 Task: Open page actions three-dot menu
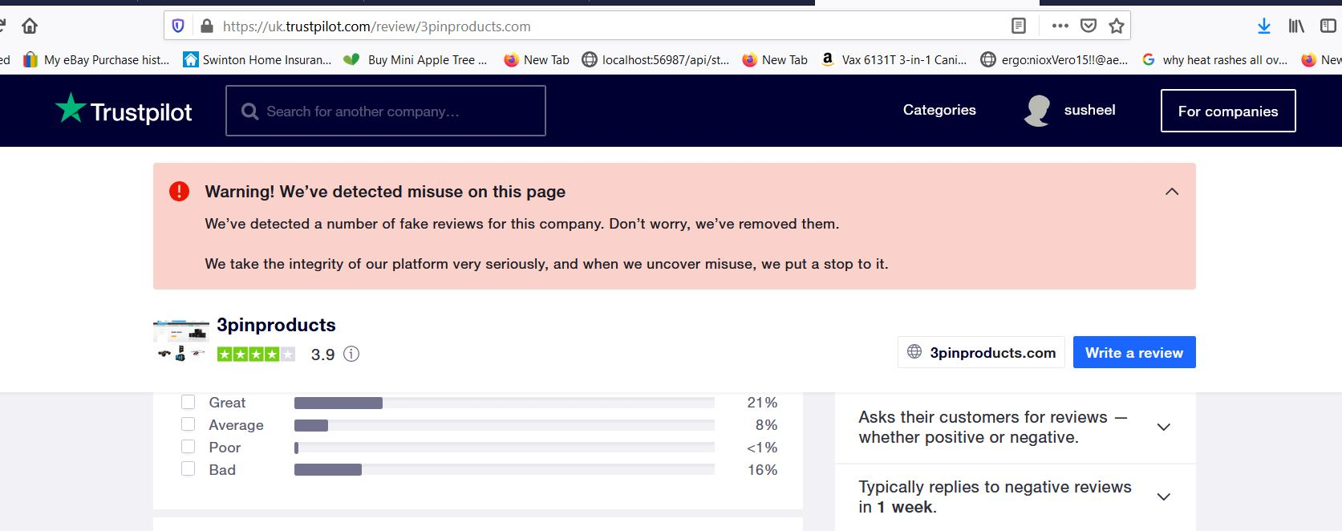click(x=1060, y=26)
